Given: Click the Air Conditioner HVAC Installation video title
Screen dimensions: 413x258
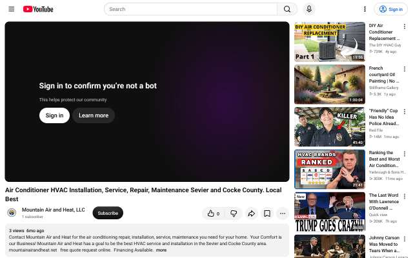Looking at the screenshot, I should (x=143, y=194).
